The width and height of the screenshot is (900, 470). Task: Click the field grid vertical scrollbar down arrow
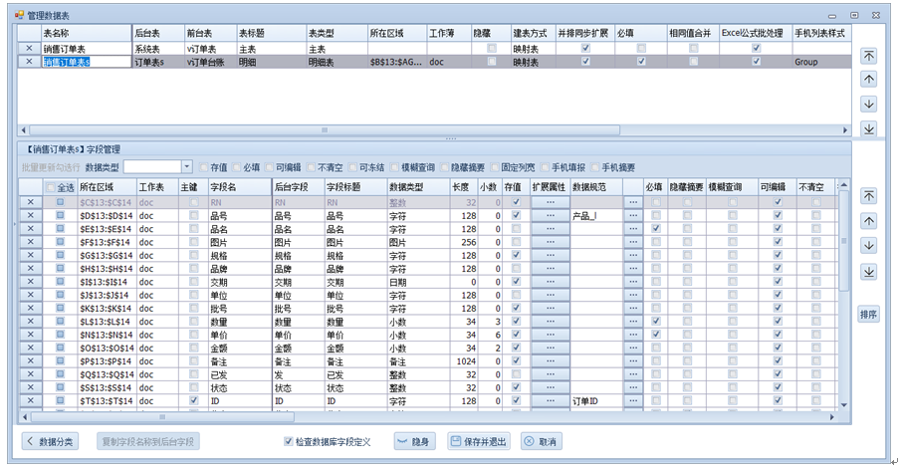pyautogui.click(x=844, y=405)
